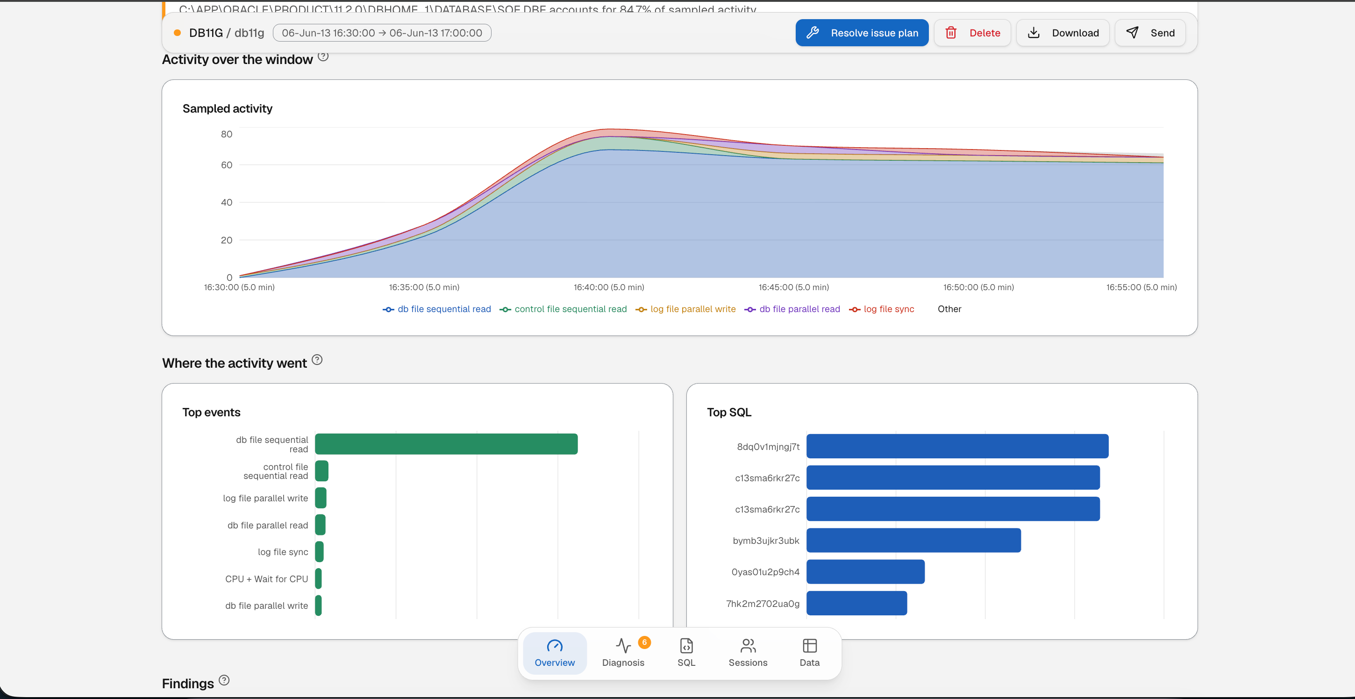Open the Sessions tab
The width and height of the screenshot is (1355, 699).
tap(748, 653)
